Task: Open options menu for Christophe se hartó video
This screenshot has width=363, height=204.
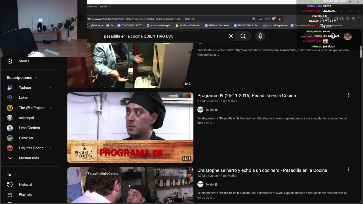Action: click(348, 170)
